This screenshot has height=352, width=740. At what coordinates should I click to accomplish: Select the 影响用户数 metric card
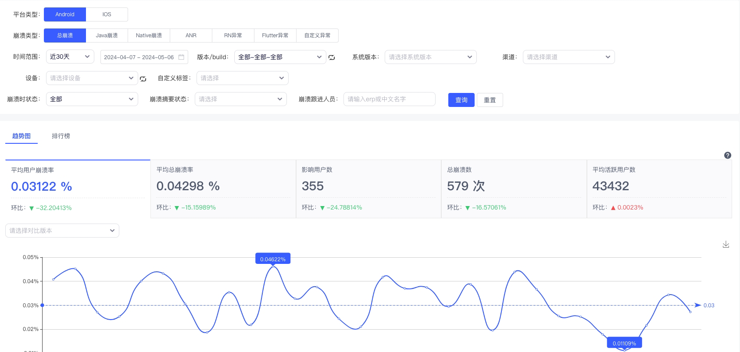(368, 189)
